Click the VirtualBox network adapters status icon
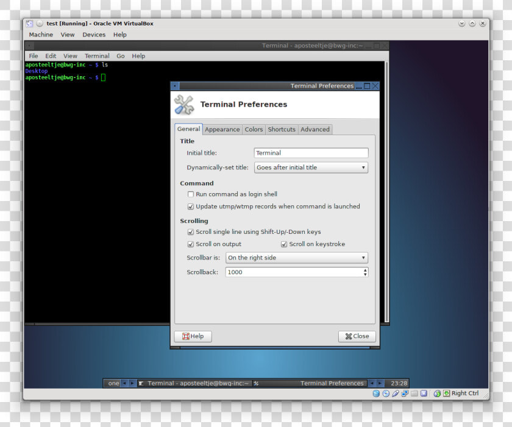The image size is (512, 427). pyautogui.click(x=405, y=393)
